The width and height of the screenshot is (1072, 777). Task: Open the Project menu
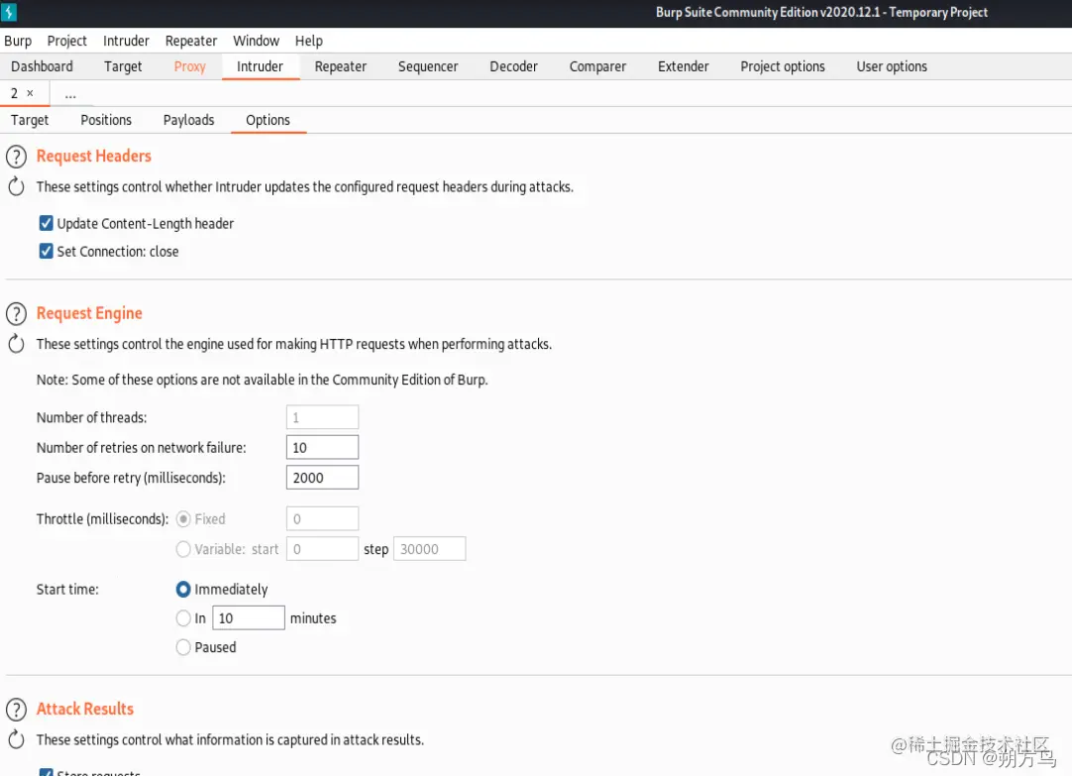(67, 41)
